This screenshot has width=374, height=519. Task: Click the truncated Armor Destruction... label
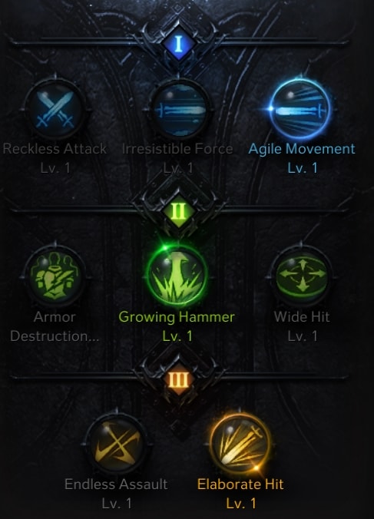tap(55, 327)
